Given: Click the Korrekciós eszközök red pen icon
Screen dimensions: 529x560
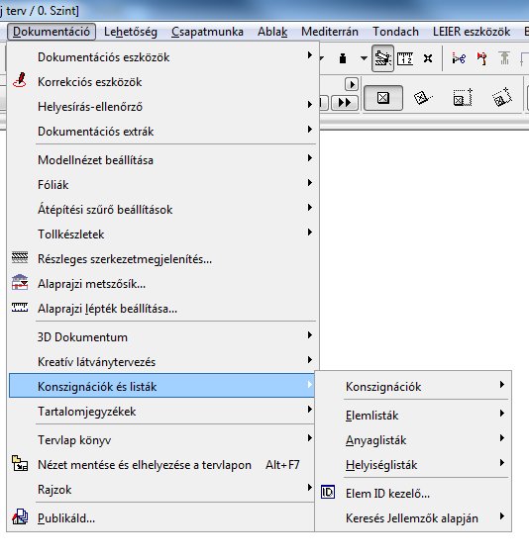Looking at the screenshot, I should pyautogui.click(x=19, y=80).
